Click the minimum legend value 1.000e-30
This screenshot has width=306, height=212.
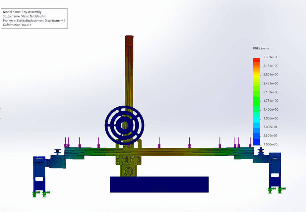[270, 144]
